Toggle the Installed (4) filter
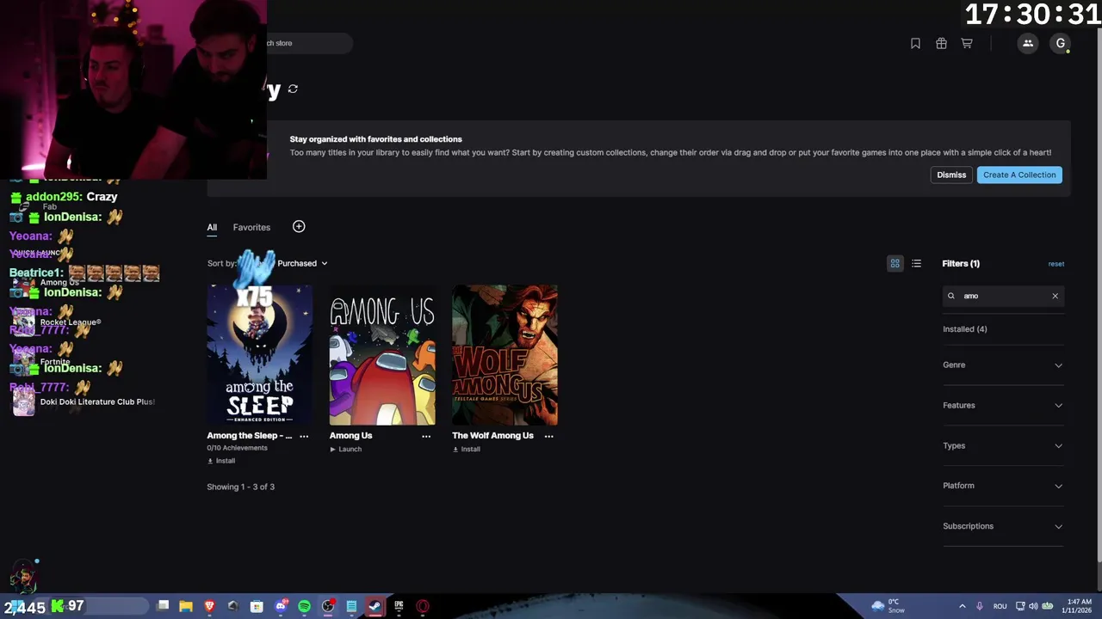 tap(965, 329)
